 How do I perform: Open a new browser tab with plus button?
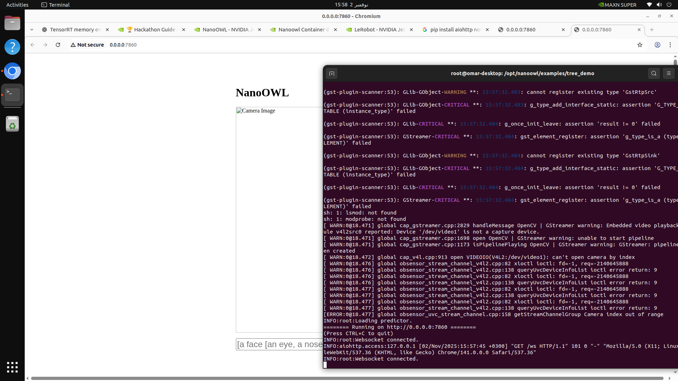pyautogui.click(x=652, y=30)
